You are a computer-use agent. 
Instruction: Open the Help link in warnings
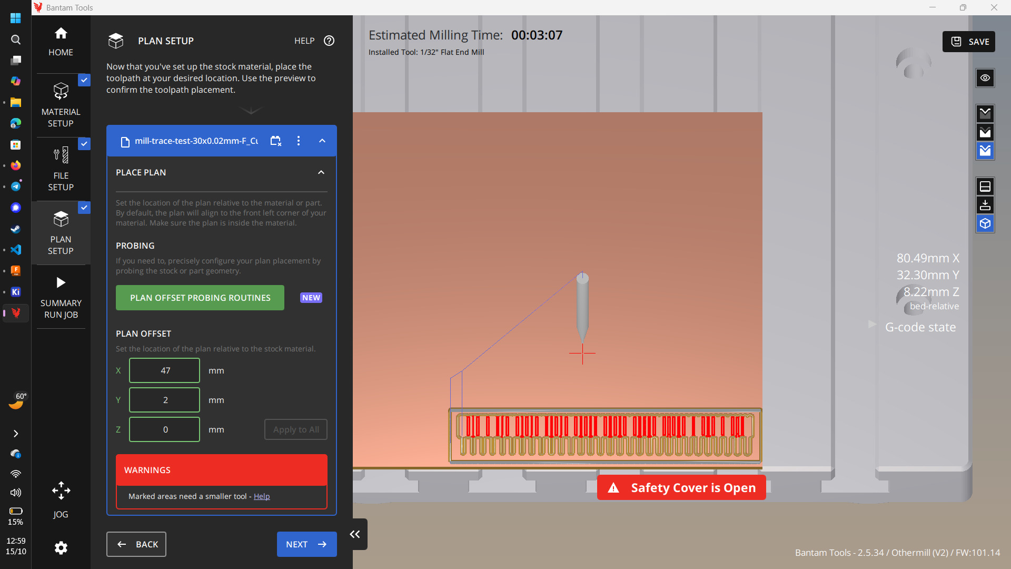point(262,496)
